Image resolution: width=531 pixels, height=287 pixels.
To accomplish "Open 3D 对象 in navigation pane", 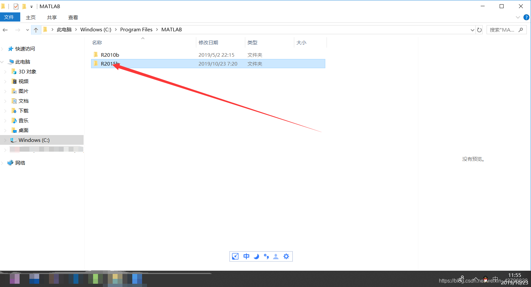I will tap(27, 72).
